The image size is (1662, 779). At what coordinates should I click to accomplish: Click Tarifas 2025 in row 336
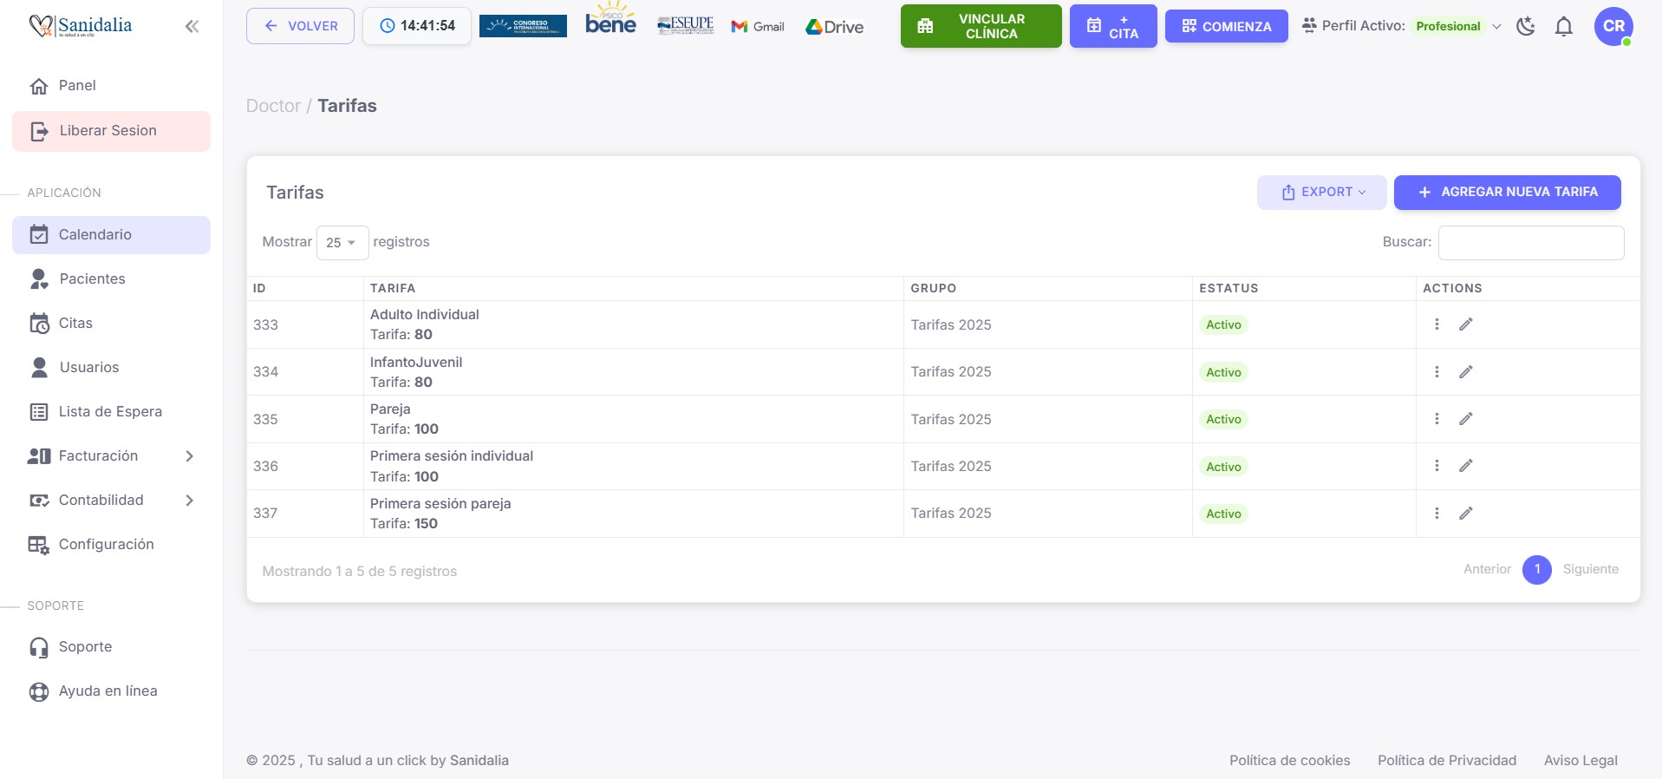[951, 467]
